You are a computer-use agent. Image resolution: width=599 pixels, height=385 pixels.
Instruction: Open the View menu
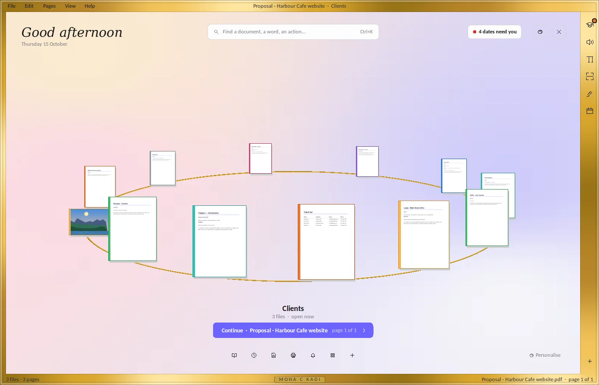point(70,6)
